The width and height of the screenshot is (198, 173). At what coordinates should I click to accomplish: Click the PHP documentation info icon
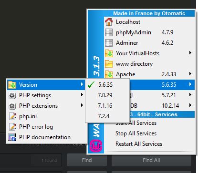tap(12, 137)
